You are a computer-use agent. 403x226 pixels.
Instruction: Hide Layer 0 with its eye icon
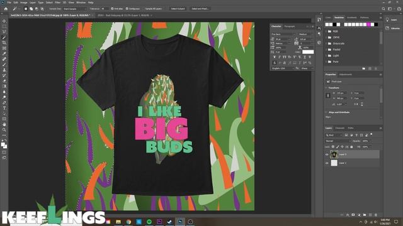pos(327,154)
